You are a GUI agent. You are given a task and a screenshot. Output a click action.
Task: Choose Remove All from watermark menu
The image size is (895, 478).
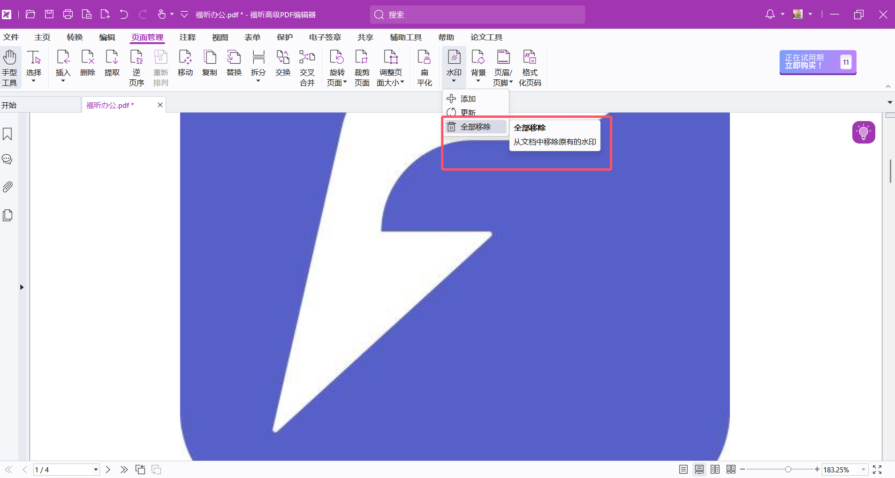(x=475, y=127)
